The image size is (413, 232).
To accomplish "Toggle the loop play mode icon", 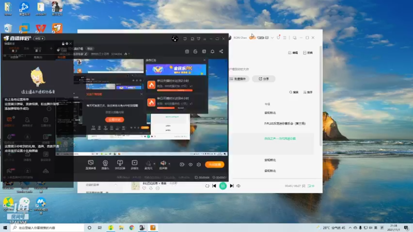I will [207, 186].
